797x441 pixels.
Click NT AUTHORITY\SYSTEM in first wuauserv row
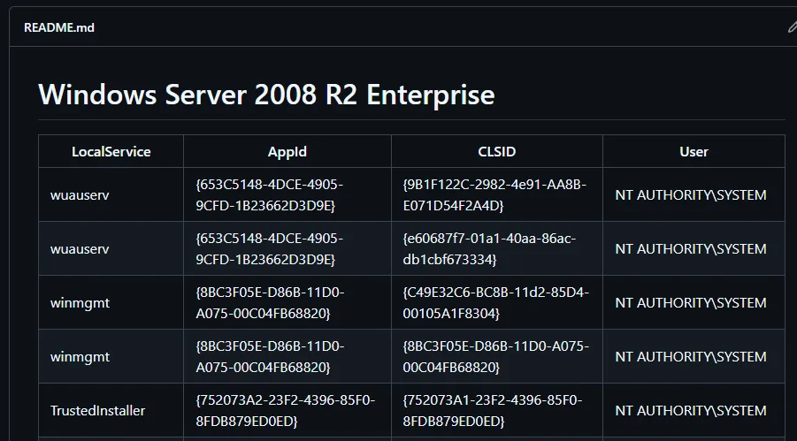[691, 195]
